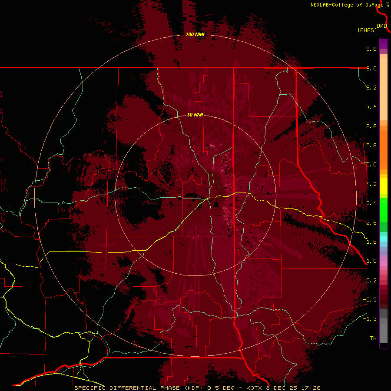Image resolution: width=391 pixels, height=391 pixels.
Task: Select the 50 NMI range ring label
Action: [195, 115]
